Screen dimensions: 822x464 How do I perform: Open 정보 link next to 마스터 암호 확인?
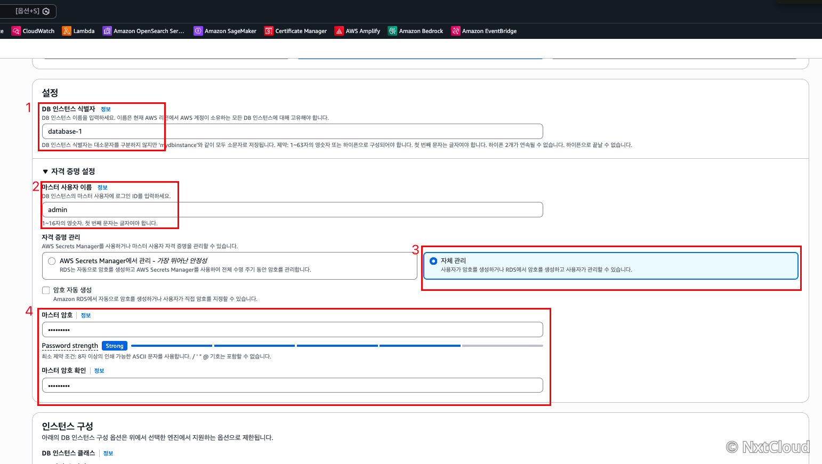(99, 371)
